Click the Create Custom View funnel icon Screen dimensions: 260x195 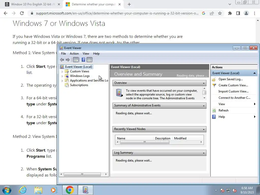coord(214,85)
